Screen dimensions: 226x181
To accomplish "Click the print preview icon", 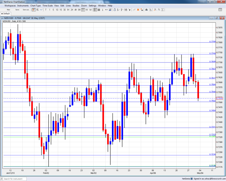I will [150, 10].
